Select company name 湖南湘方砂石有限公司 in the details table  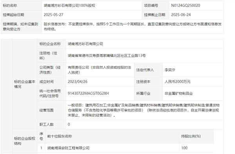click(85, 44)
